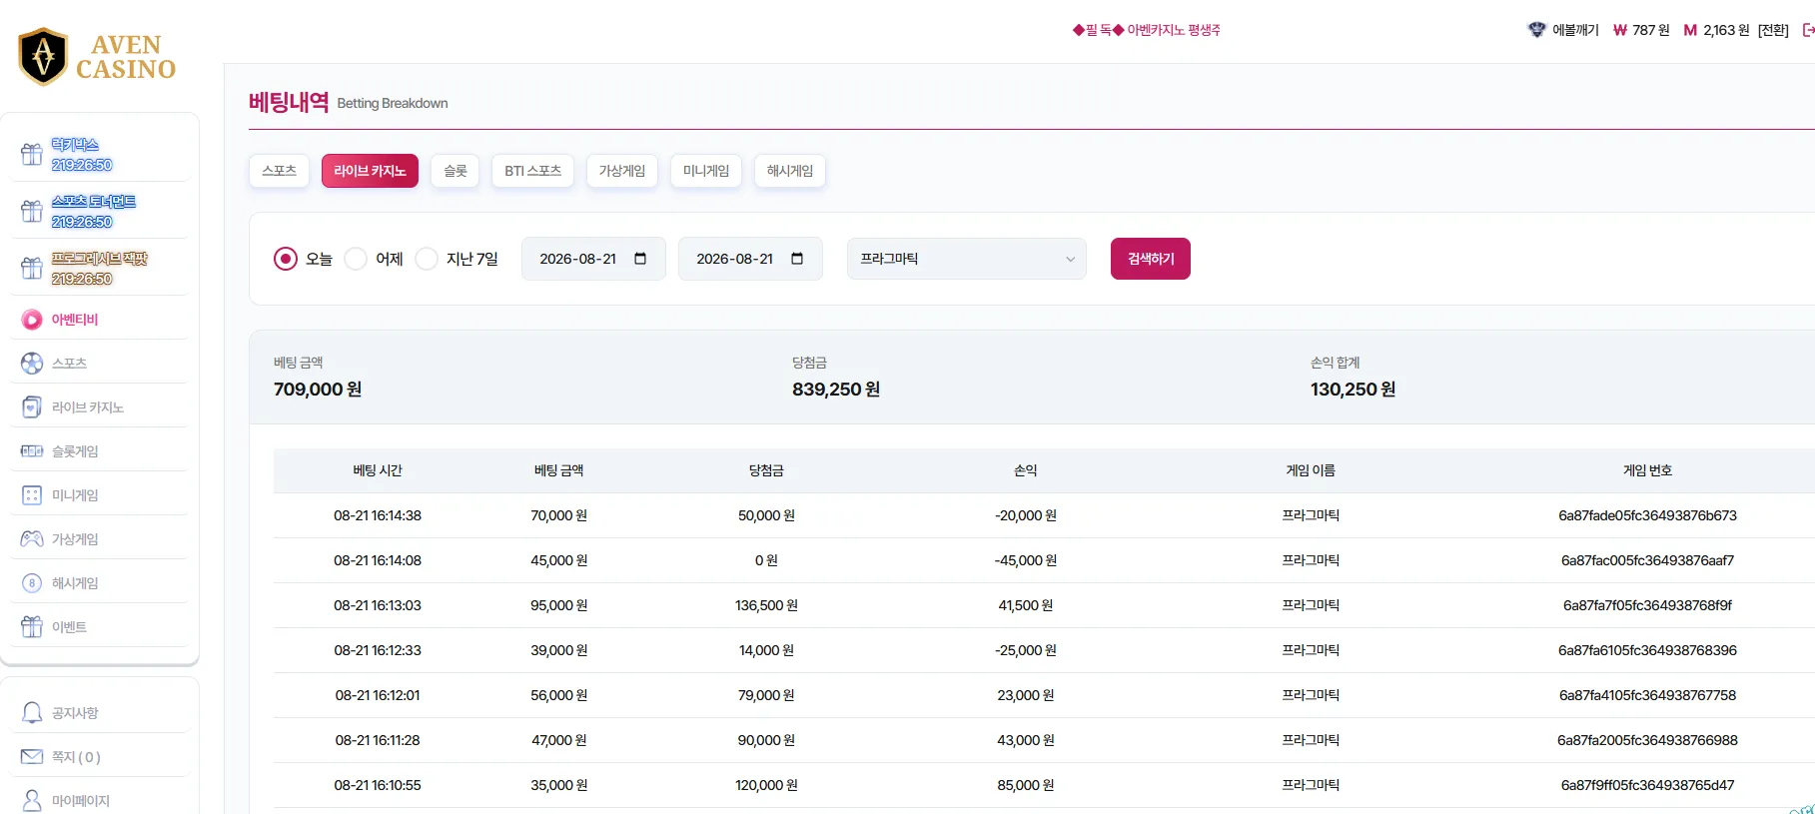Switch to the 슬롯 tab
1815x814 pixels.
click(455, 171)
